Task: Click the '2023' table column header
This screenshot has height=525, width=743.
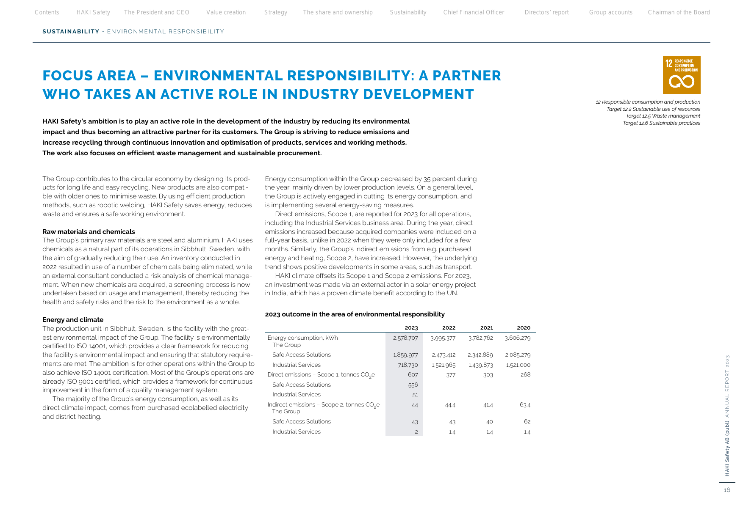Action: point(411,328)
